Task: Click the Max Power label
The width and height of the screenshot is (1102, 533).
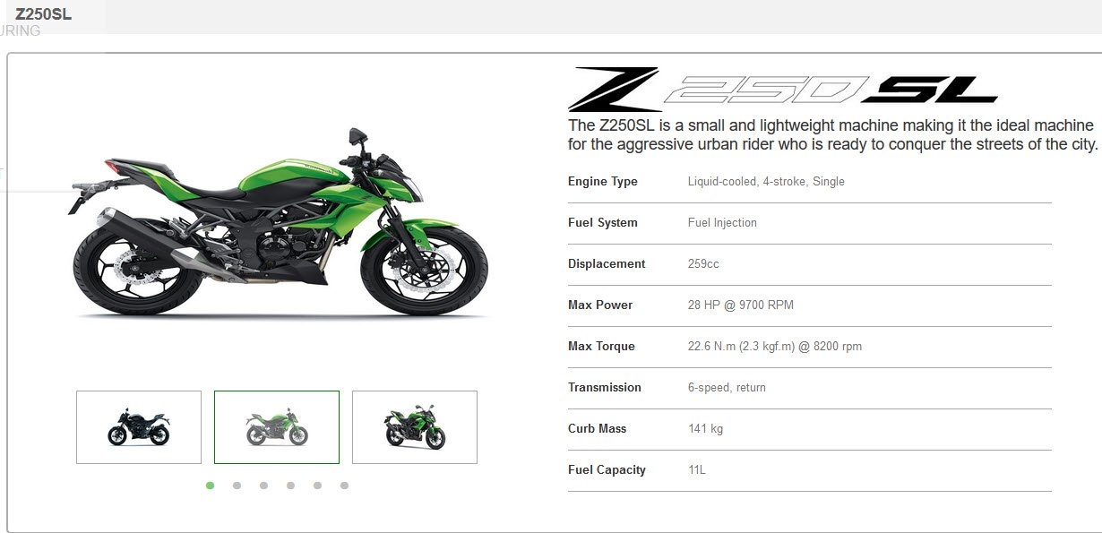Action: 600,305
